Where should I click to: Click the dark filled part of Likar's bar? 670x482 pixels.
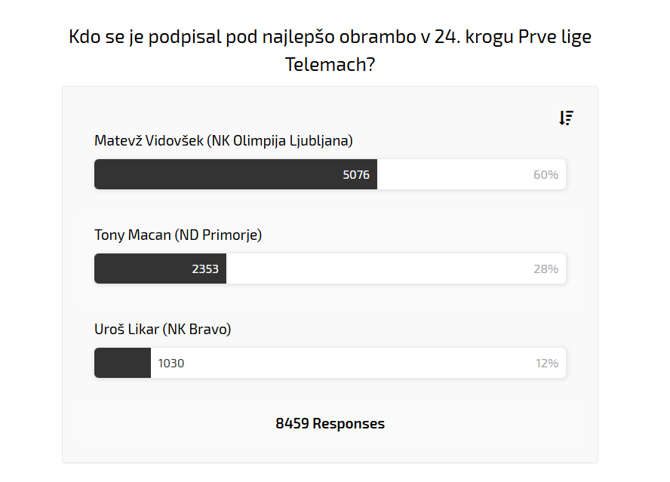[x=122, y=363]
